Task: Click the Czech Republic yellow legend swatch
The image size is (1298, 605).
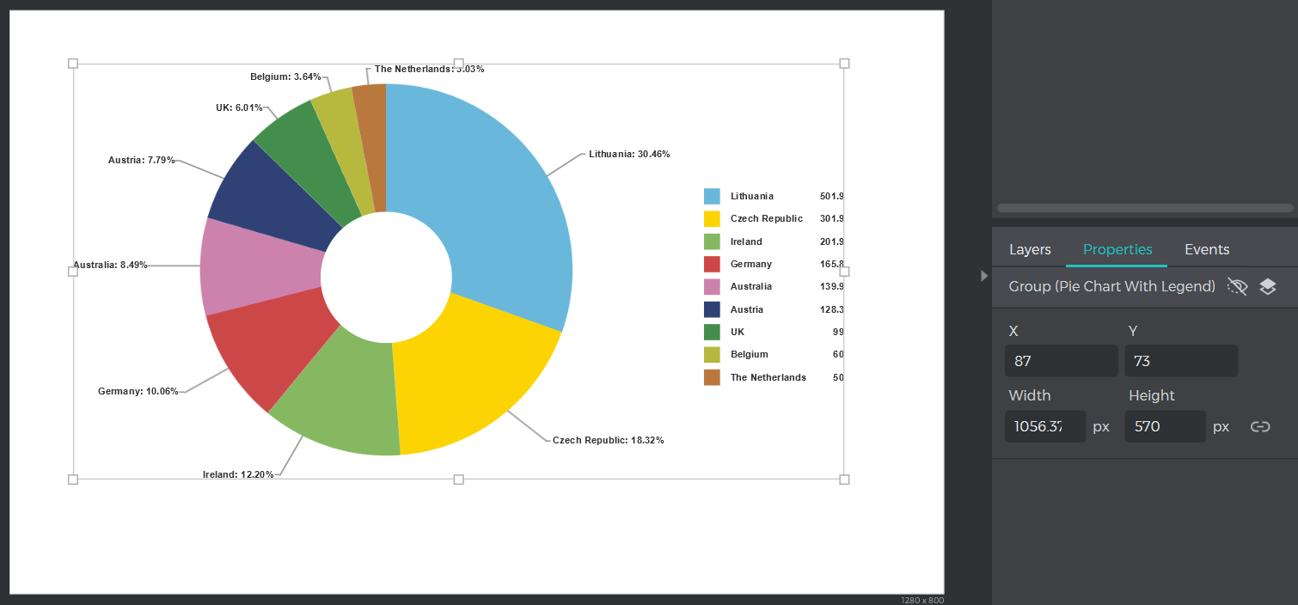Action: pos(712,219)
